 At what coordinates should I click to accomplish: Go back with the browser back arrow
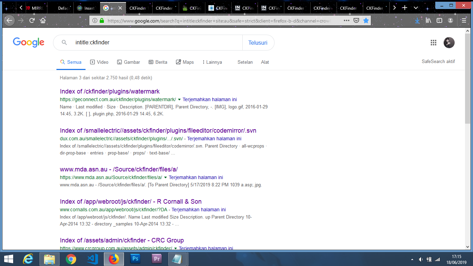[x=9, y=20]
